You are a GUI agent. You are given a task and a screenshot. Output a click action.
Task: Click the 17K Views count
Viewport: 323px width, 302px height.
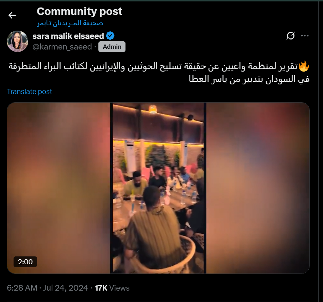coord(112,288)
